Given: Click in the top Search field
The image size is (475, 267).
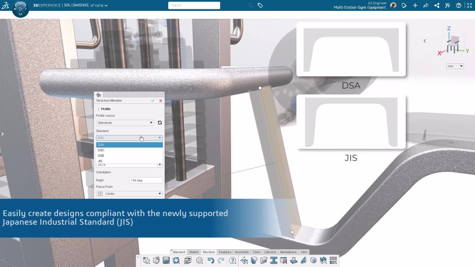Looking at the screenshot, I should pos(194,5).
